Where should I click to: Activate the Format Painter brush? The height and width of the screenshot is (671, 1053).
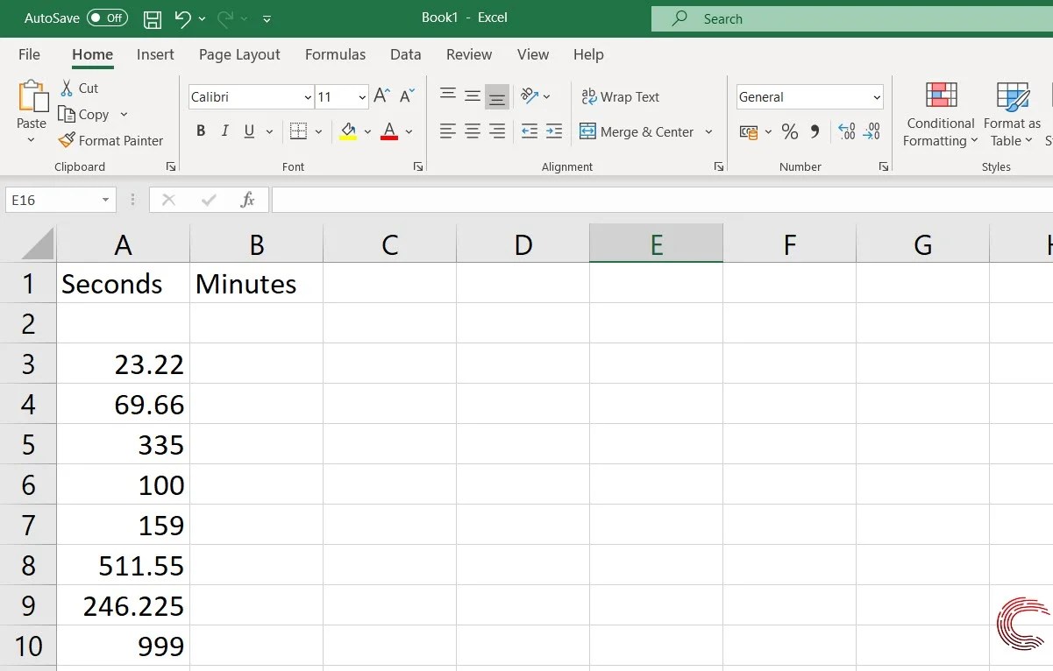(x=111, y=140)
